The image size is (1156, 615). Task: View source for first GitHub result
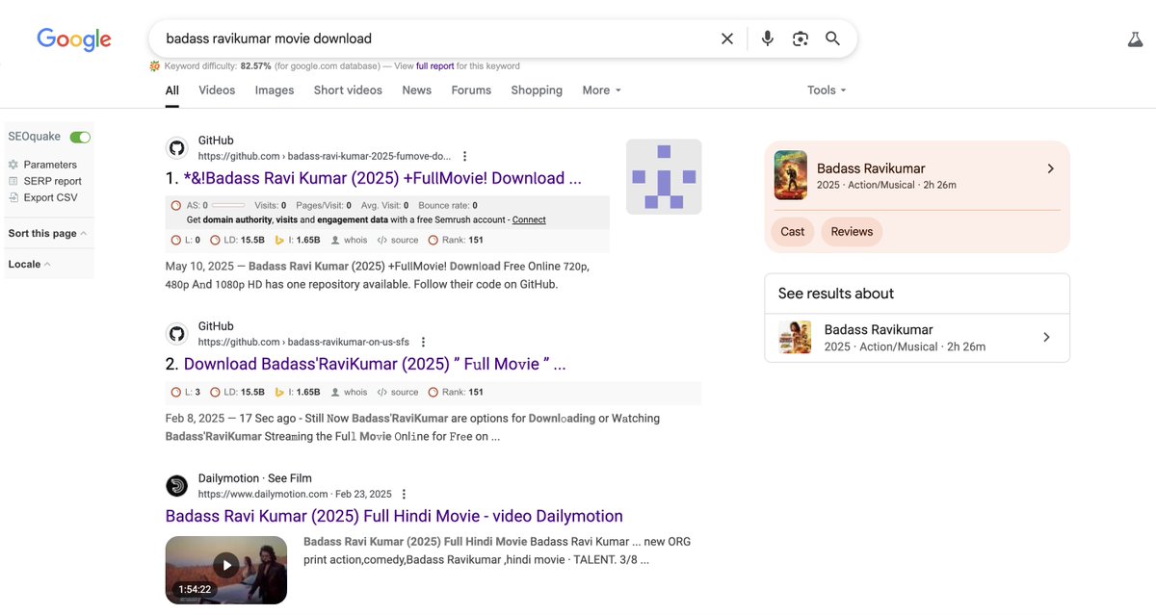(x=398, y=241)
